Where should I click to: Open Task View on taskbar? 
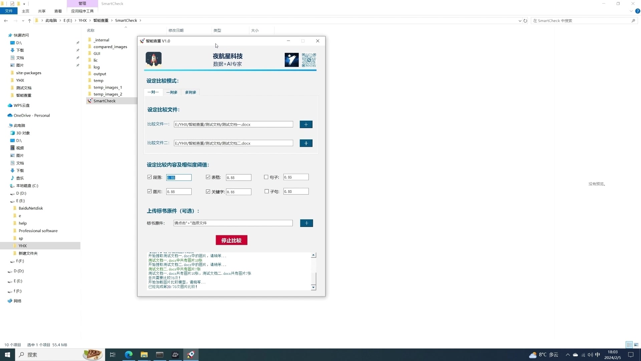(113, 355)
